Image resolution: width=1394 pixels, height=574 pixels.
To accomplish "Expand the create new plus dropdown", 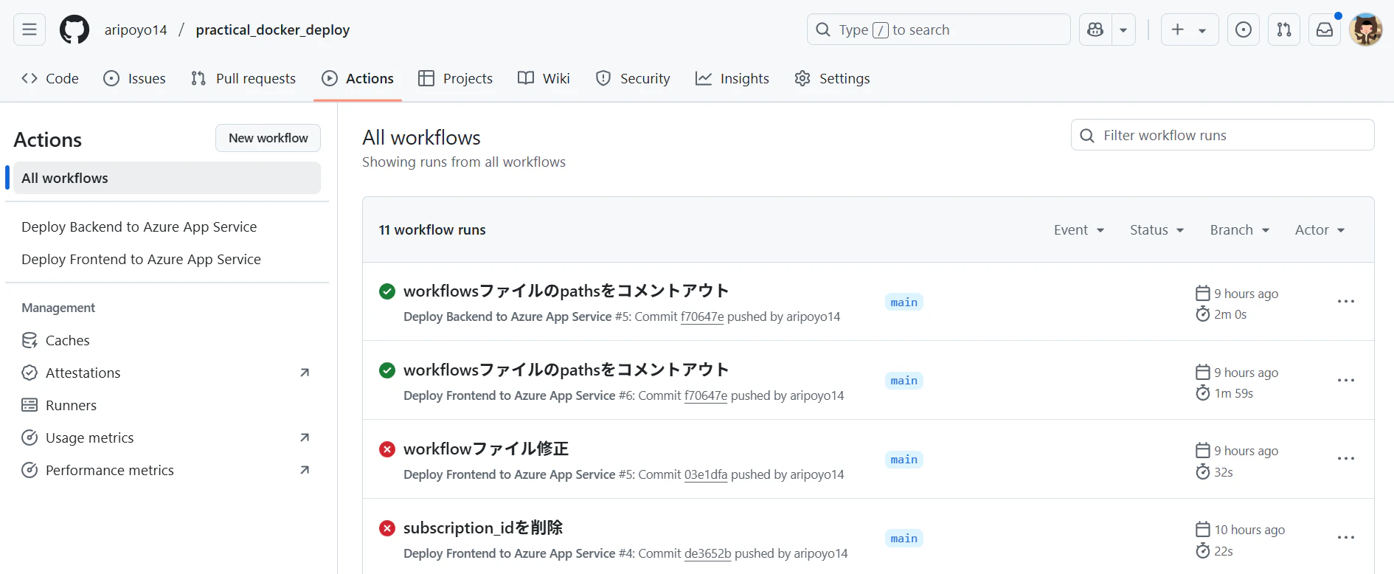I will [1189, 30].
